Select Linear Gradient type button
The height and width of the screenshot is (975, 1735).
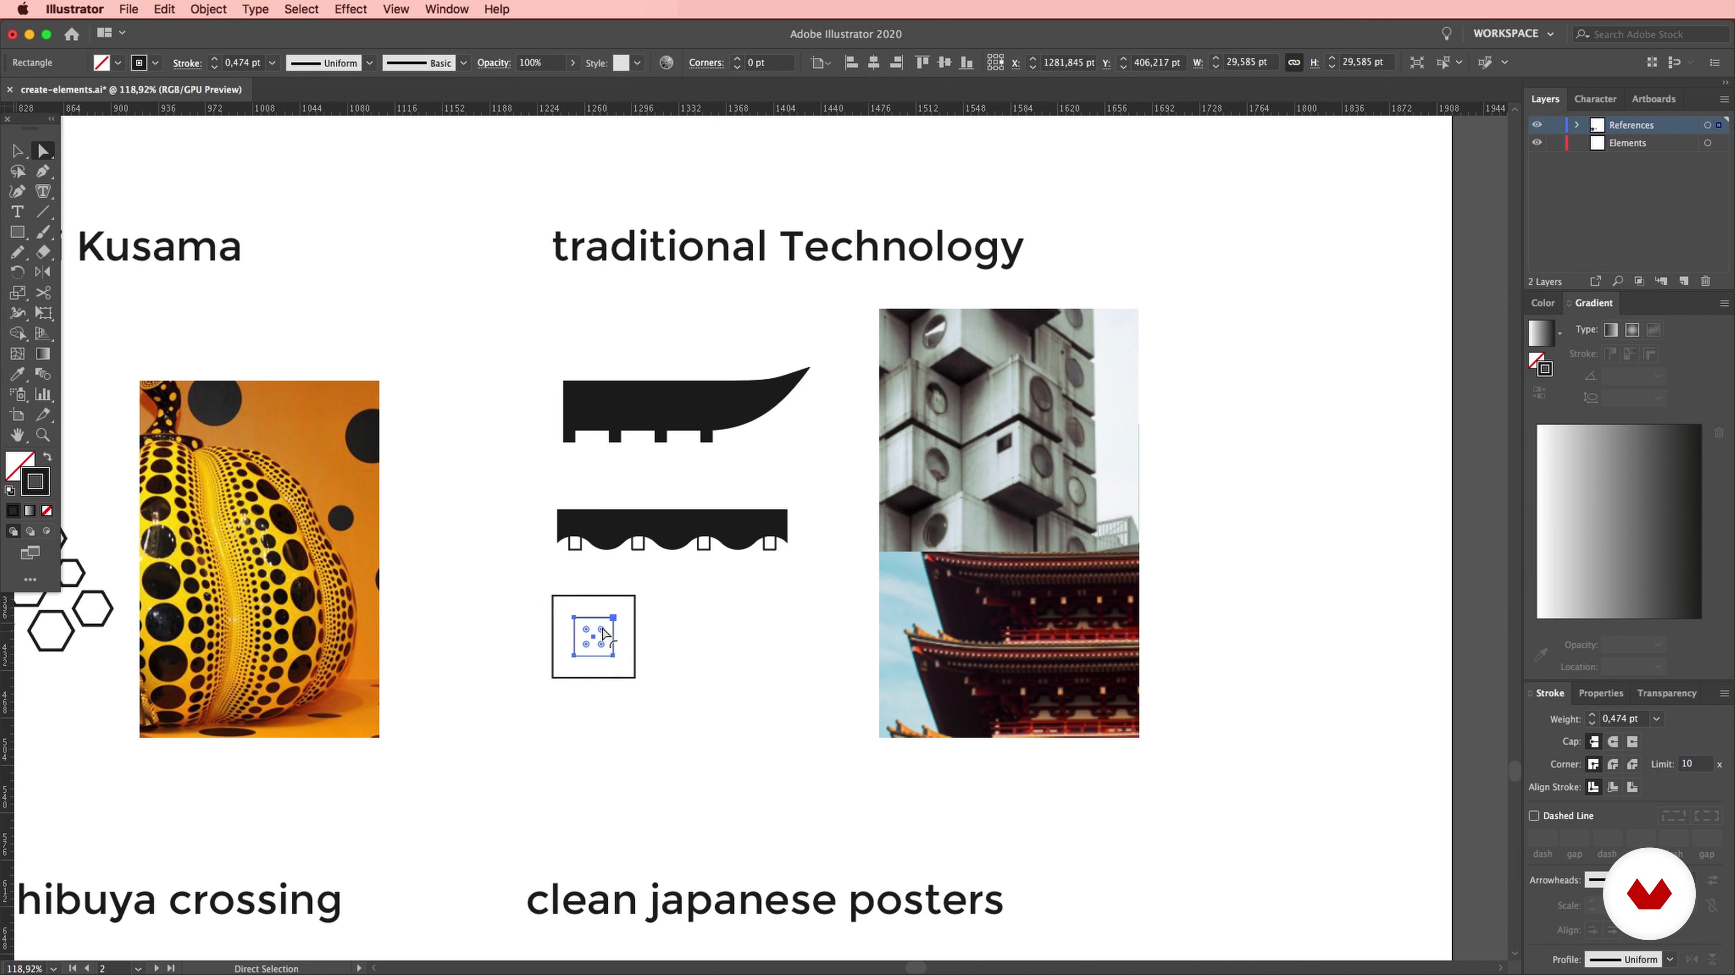[1611, 330]
